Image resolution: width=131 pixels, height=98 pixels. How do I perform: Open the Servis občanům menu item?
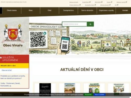click(x=87, y=10)
